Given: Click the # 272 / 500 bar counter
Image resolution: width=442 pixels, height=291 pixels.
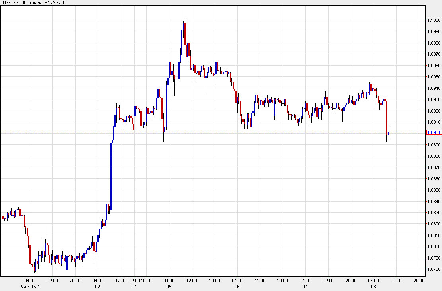Looking at the screenshot, I should (56, 2).
